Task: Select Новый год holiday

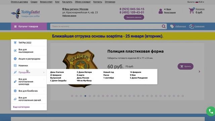Action: 109,72
